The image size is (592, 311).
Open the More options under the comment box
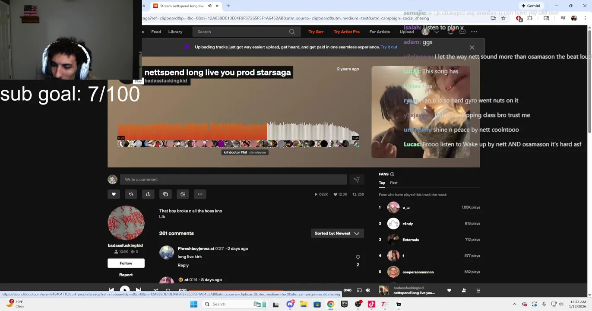[x=200, y=194]
